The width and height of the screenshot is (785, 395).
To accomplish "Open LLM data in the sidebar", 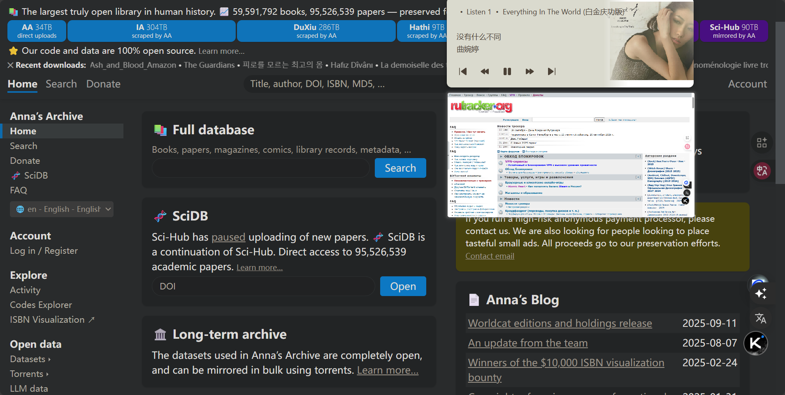I will [x=29, y=388].
